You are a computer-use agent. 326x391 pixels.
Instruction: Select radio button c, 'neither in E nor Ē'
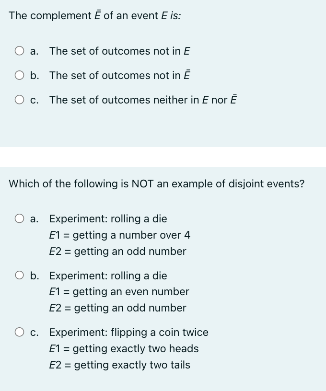19,100
